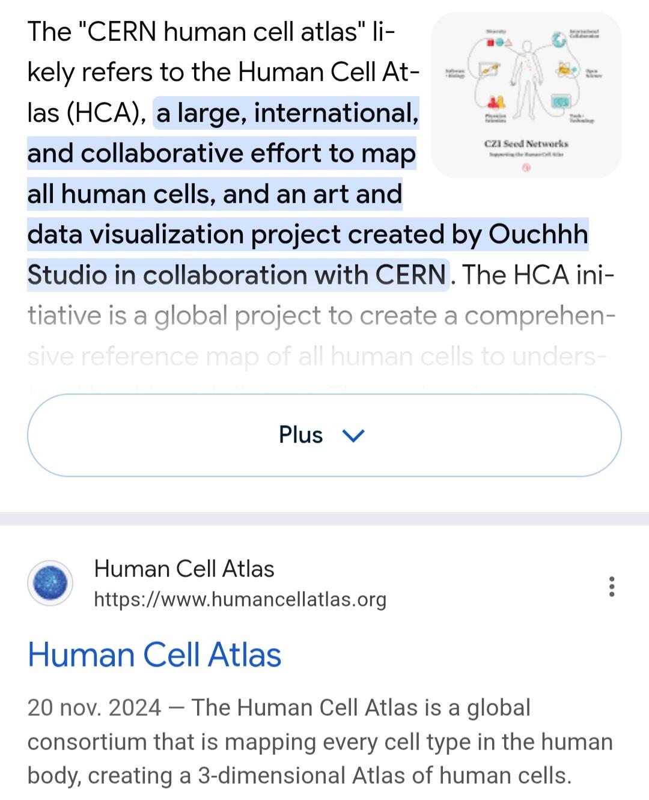Click the CZI Seed Networks caption in the image
Screen dimensions: 649x800
click(x=526, y=144)
